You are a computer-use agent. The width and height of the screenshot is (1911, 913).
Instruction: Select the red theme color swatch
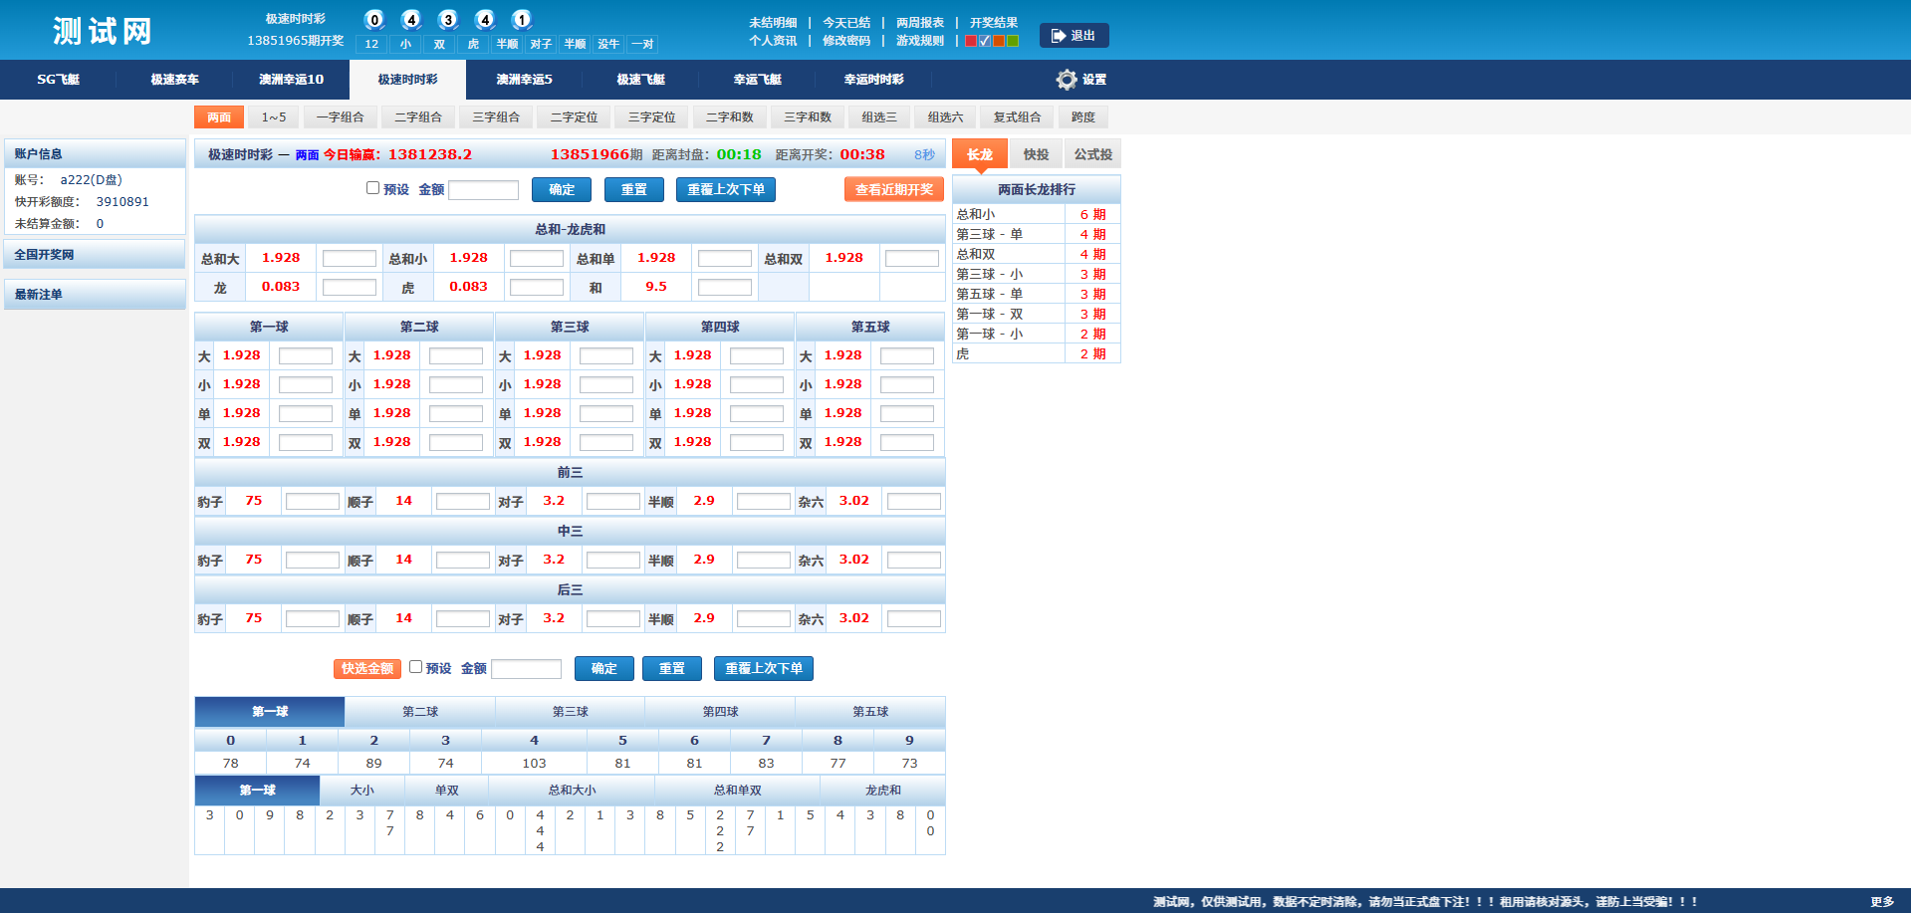(971, 41)
